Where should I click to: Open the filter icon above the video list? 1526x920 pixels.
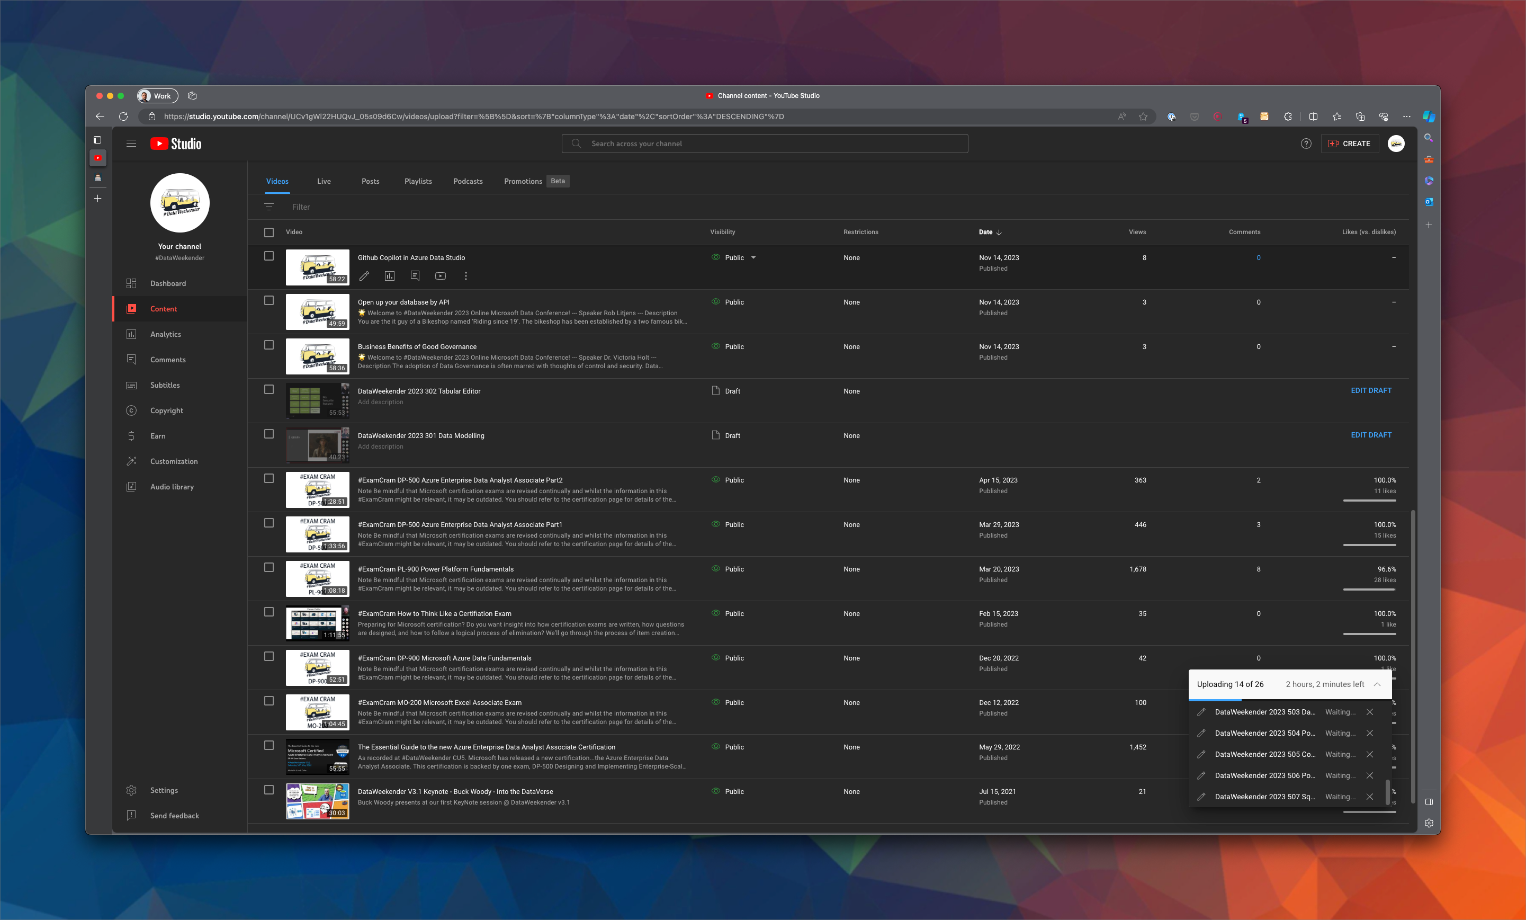pos(270,207)
